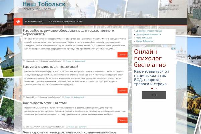
Task: Open article about гидроманипулятор and кран-манипулятор
Action: [70, 132]
